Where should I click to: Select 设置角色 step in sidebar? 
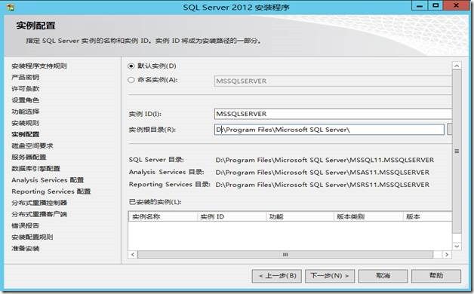pos(26,100)
